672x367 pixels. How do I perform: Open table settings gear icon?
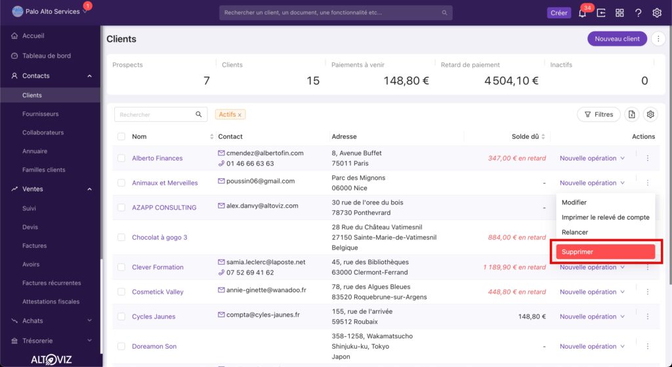(x=650, y=115)
